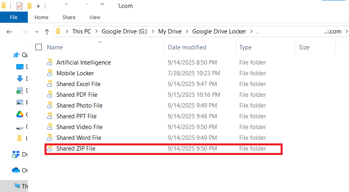Click the Shared ZIP File folder icon
Viewport: 349px width, 192px height.
(50, 149)
